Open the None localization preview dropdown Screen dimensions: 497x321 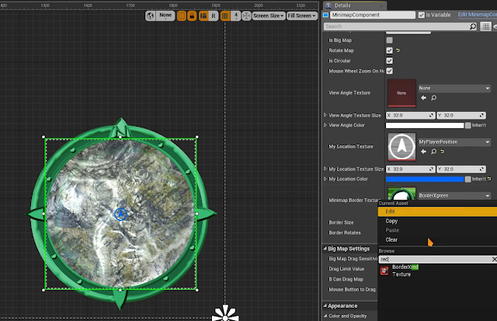click(x=165, y=16)
